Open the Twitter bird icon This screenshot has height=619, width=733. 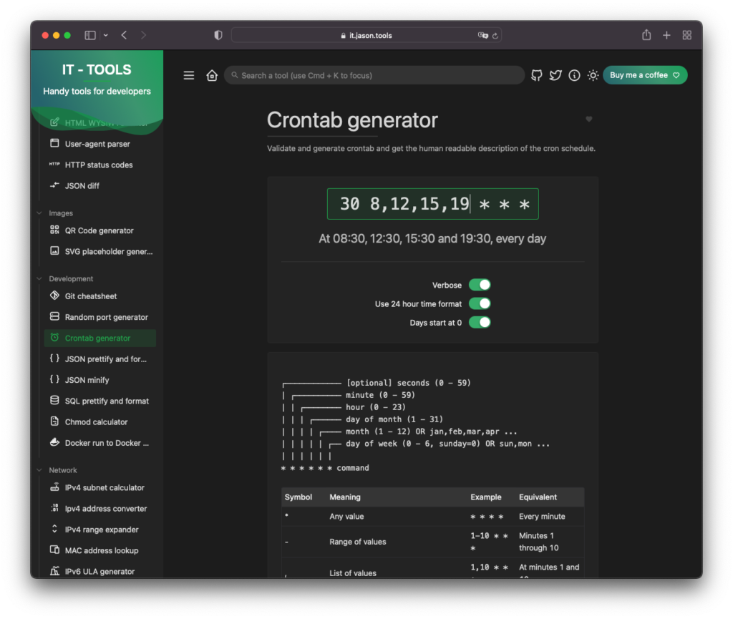tap(555, 75)
